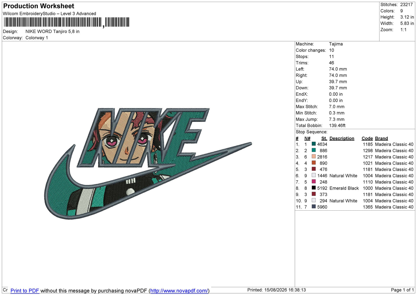Click the Machine value 'Tajima'

click(x=336, y=44)
